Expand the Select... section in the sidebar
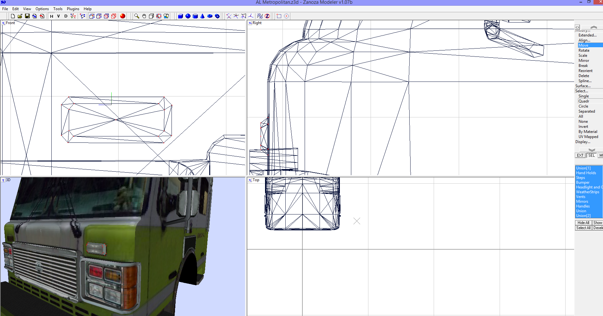Screen dimensions: 603x316 coord(582,91)
